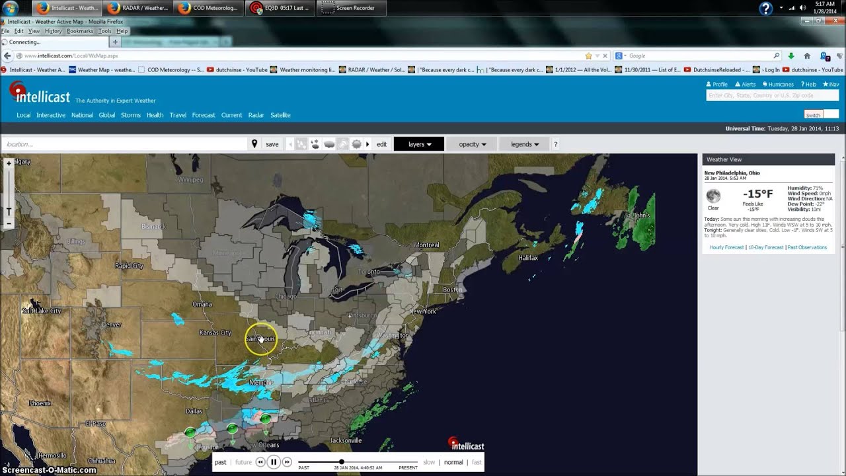Click the Switch toggle under the search box

coord(821,114)
